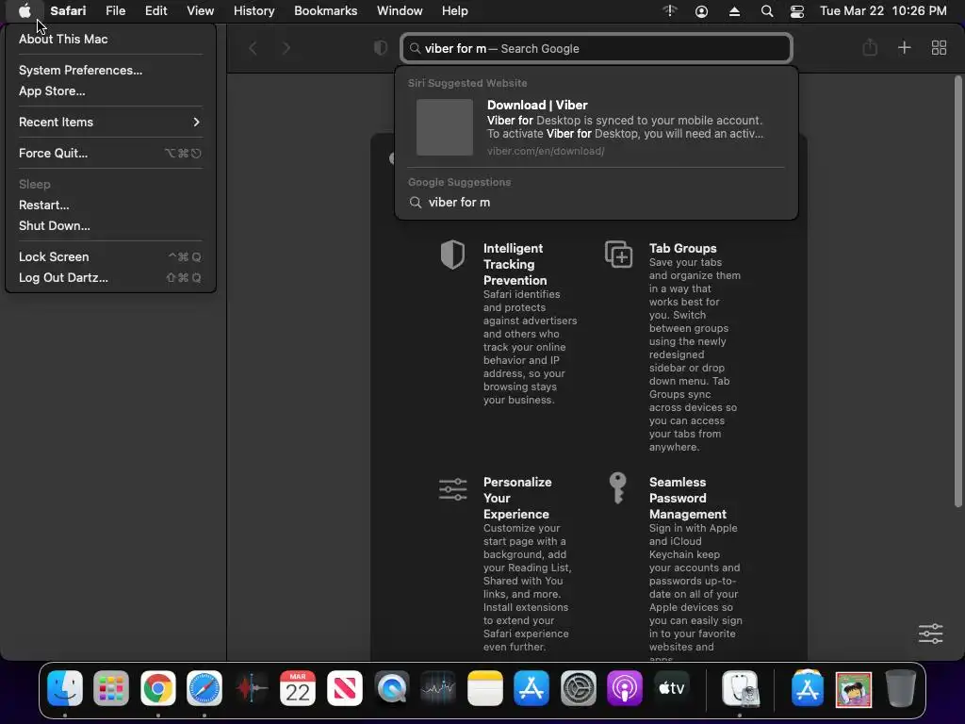Click the Viber suggestion thumbnail

(x=445, y=127)
